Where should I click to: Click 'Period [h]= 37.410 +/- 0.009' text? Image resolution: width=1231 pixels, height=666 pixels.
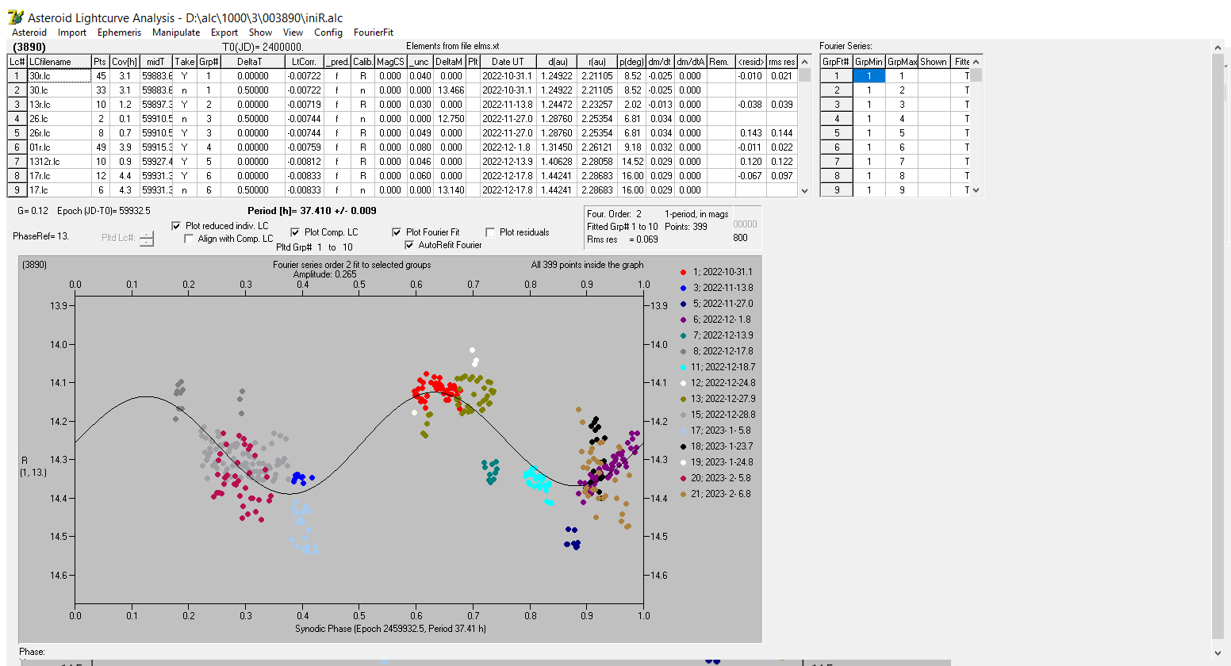pos(312,211)
